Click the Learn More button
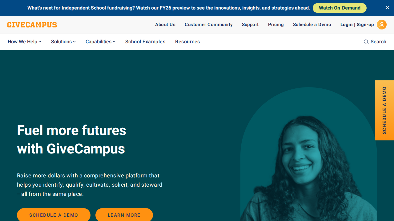Screen dimensions: 394x221 tap(124, 215)
